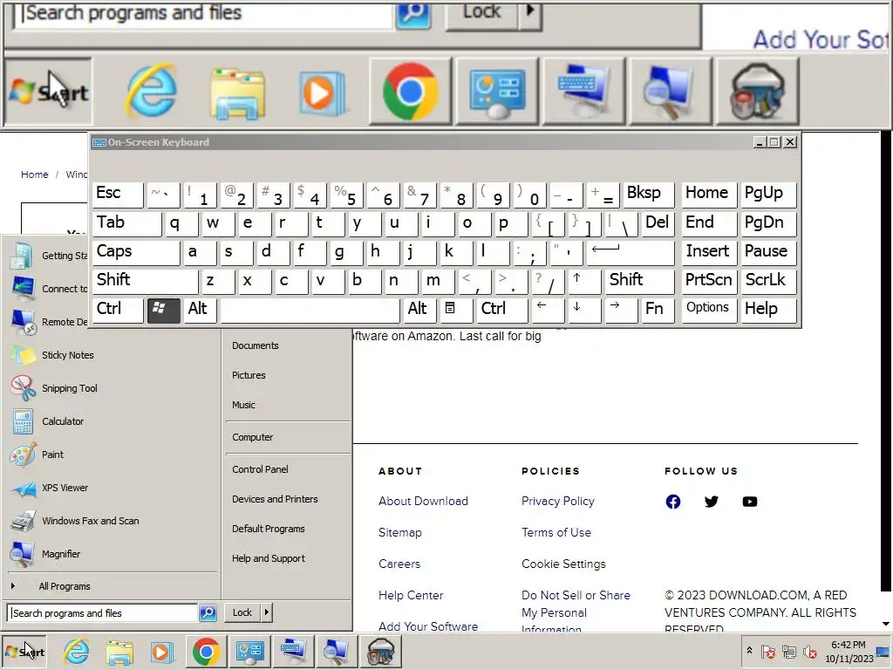The height and width of the screenshot is (670, 893).
Task: Show hidden icons in the system tray
Action: tap(749, 651)
